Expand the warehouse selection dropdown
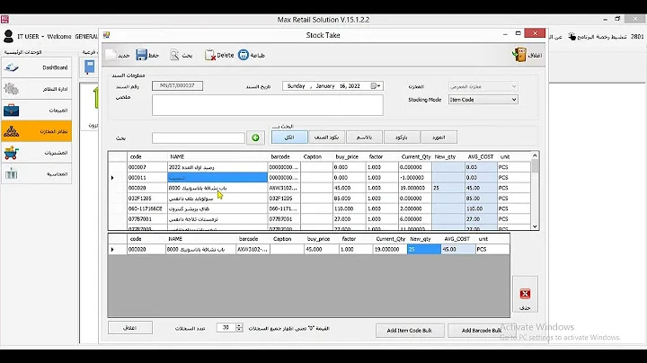Image resolution: width=647 pixels, height=363 pixels. coord(514,86)
